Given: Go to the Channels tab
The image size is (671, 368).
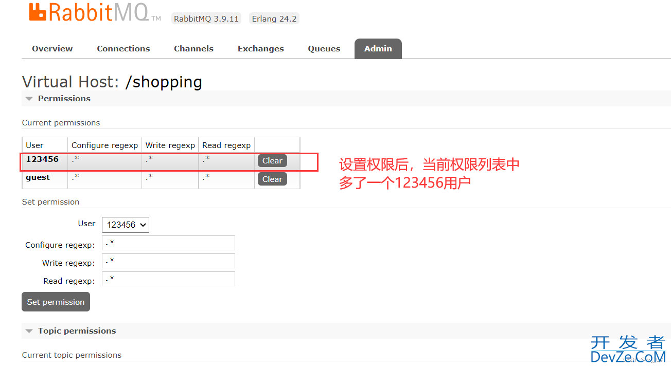Looking at the screenshot, I should [193, 49].
